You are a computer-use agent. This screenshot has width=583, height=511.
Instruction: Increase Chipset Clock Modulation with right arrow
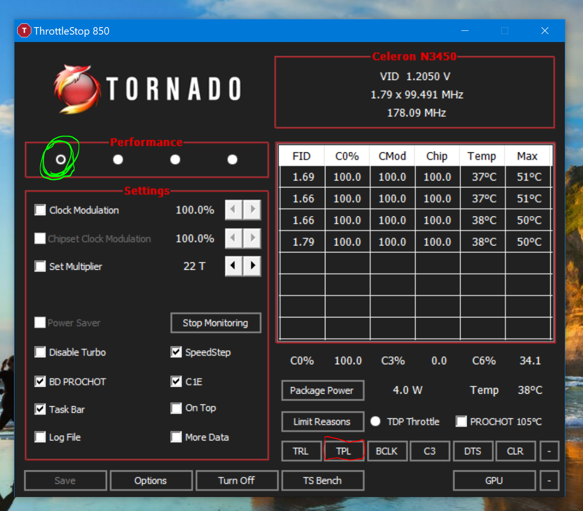click(252, 238)
